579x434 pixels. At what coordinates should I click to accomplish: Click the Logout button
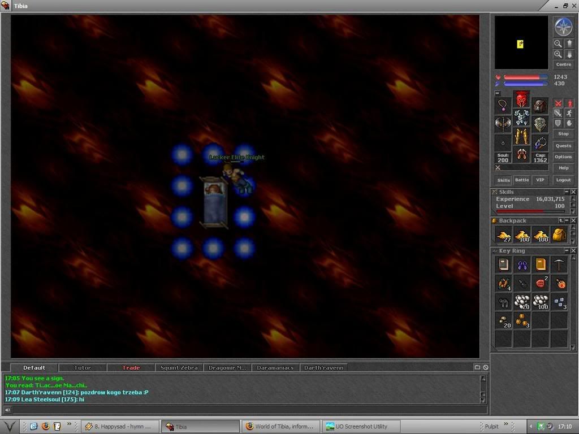click(564, 180)
